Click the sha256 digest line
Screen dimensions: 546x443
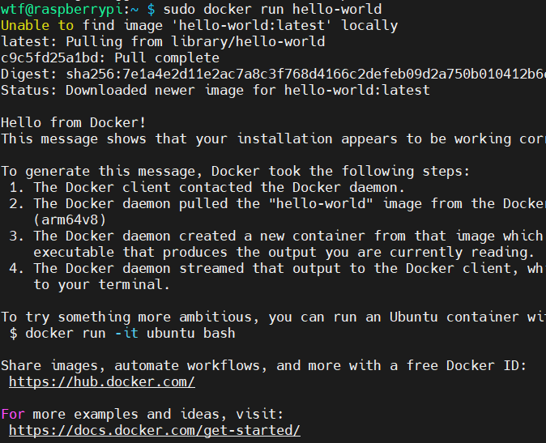tap(273, 75)
